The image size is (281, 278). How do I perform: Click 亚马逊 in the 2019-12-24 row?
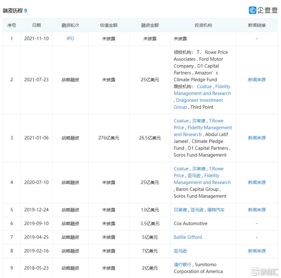[x=197, y=210]
